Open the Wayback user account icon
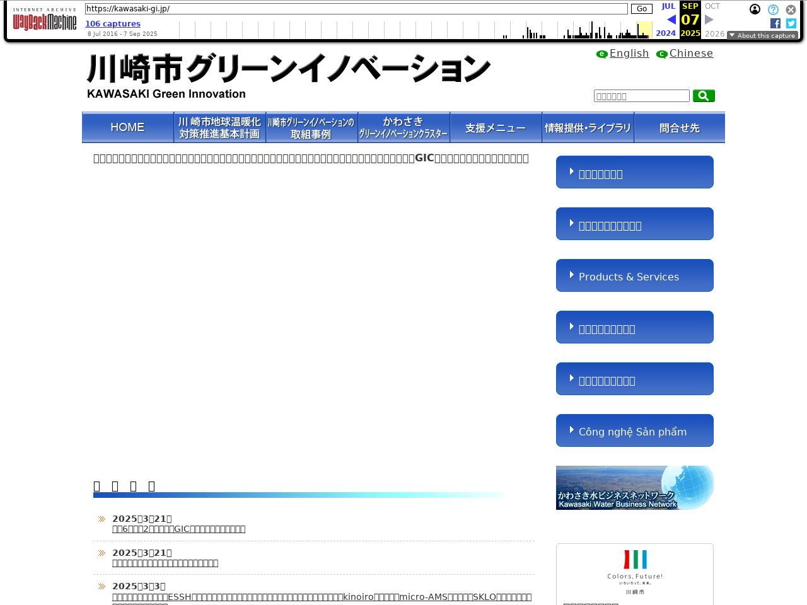This screenshot has width=807, height=605. coord(755,9)
